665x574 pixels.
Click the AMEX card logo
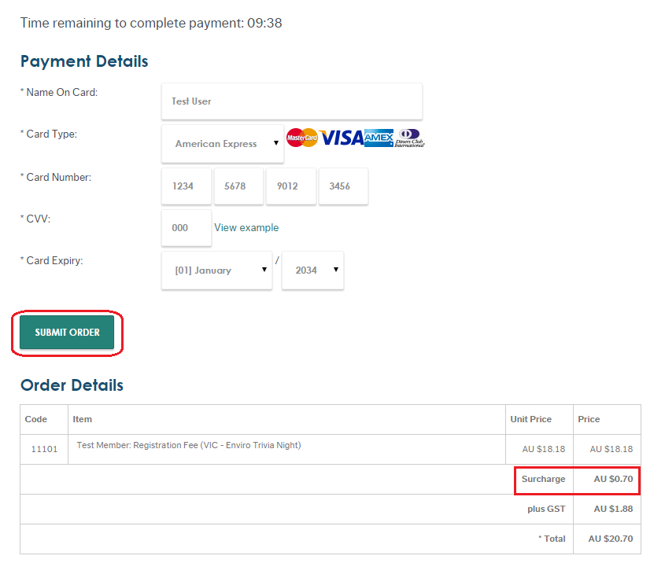[x=379, y=138]
